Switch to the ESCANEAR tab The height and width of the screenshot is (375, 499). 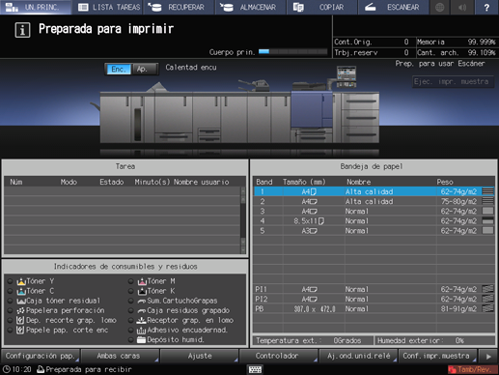click(393, 7)
